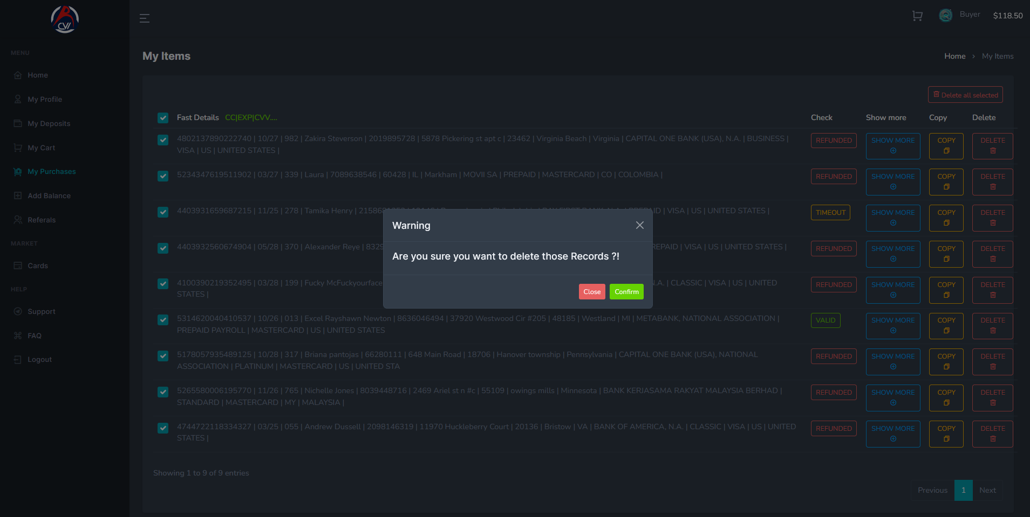Open the FAQ sidebar entry
Viewport: 1030px width, 517px height.
pyautogui.click(x=35, y=336)
